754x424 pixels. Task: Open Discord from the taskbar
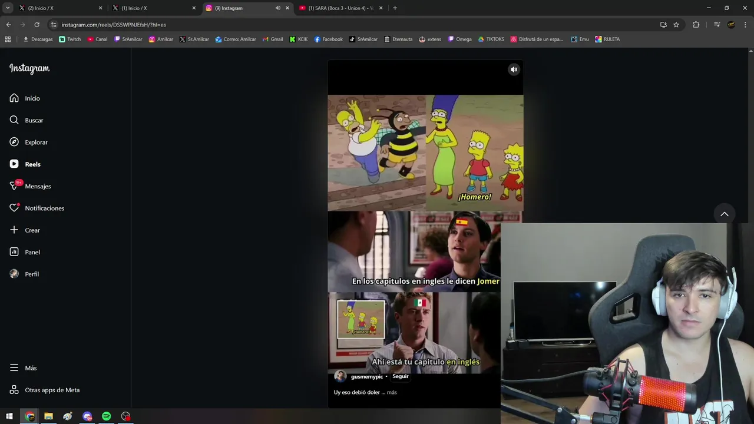point(87,416)
